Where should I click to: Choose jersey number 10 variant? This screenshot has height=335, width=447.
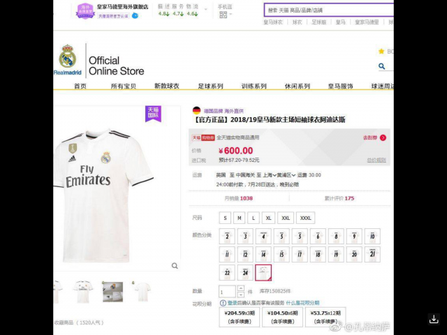(x=372, y=237)
